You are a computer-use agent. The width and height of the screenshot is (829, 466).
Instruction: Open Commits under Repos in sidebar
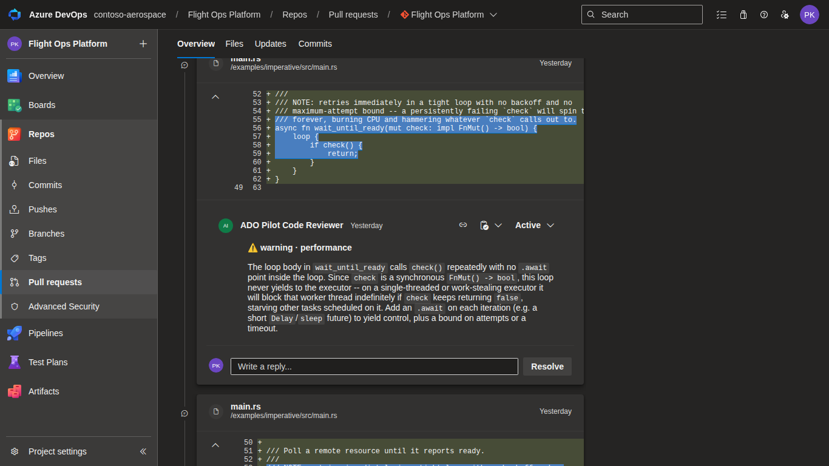[x=79, y=185]
